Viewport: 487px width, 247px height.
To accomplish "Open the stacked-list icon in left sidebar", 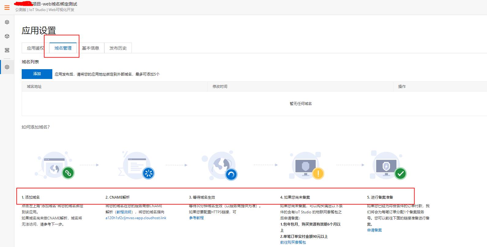I will (x=7, y=50).
